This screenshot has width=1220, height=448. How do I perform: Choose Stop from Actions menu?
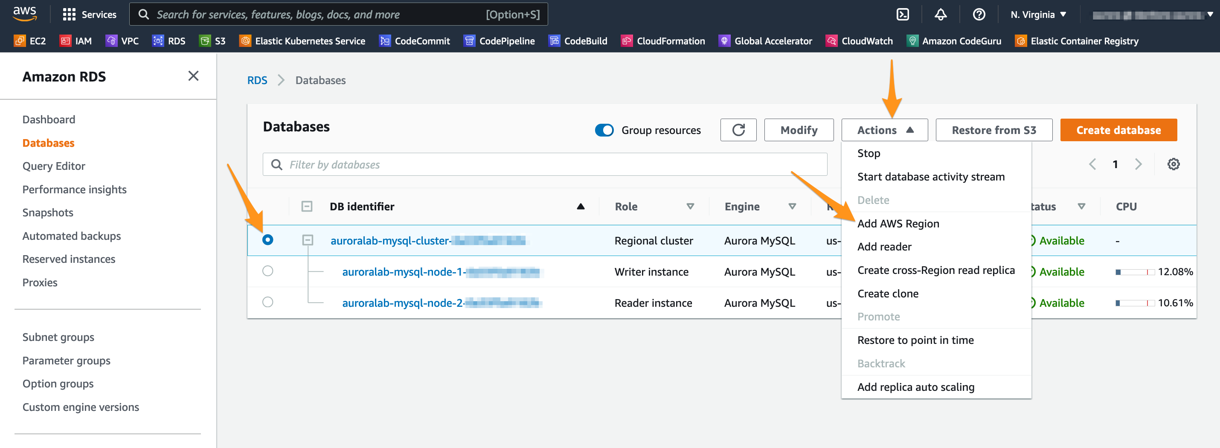[x=936, y=154]
